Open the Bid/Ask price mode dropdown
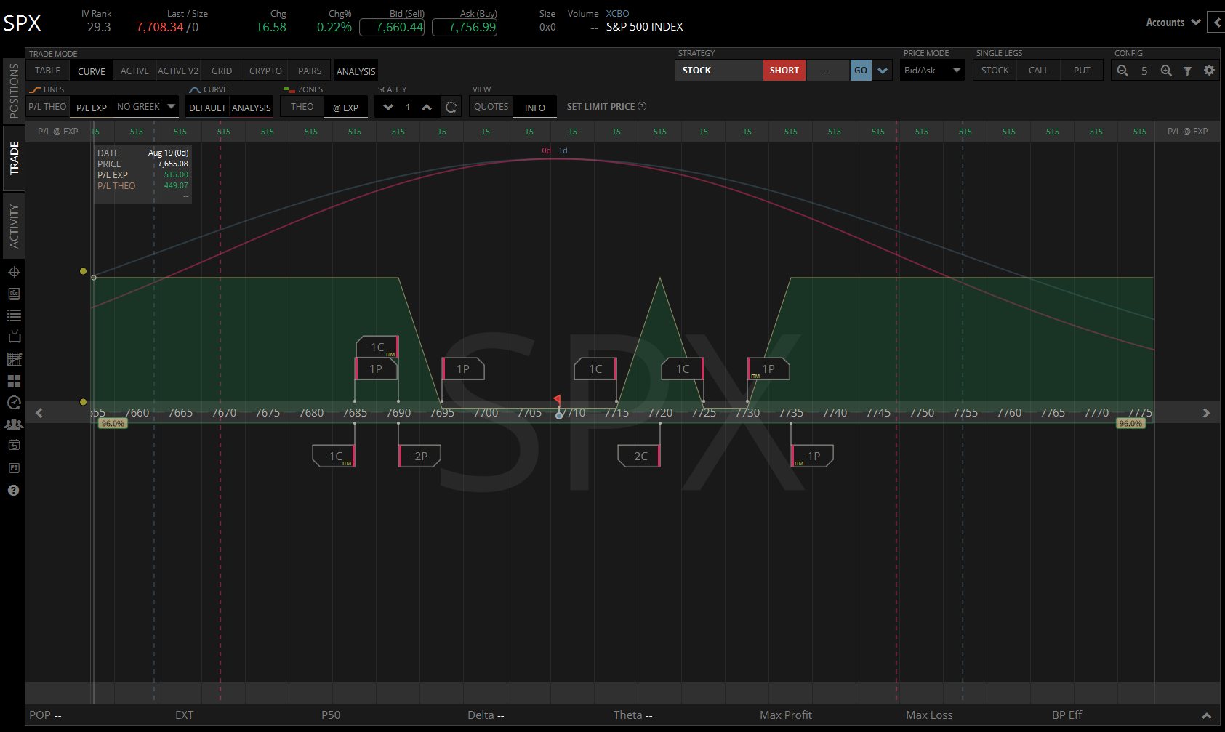This screenshot has width=1225, height=732. 933,71
